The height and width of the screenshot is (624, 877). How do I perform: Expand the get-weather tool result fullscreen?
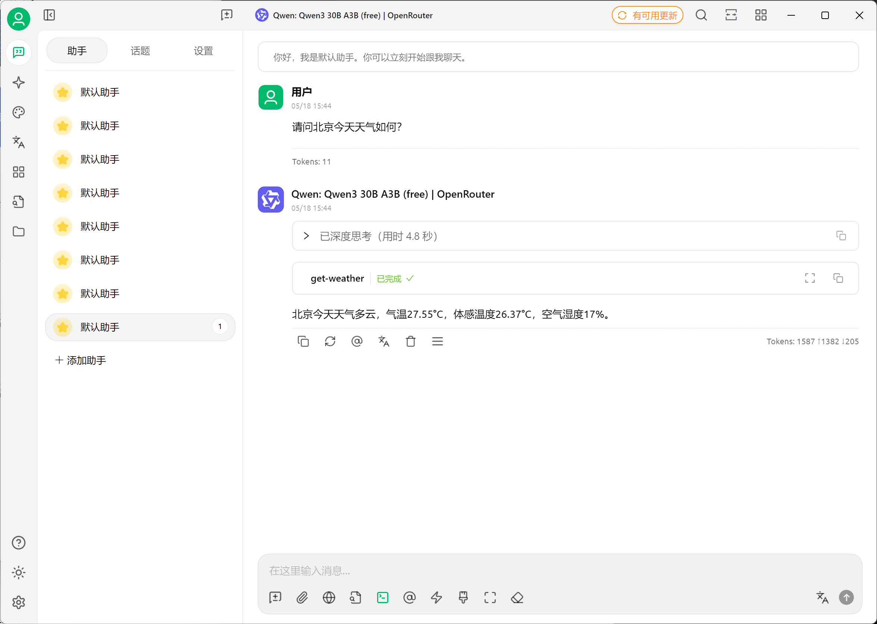point(810,278)
